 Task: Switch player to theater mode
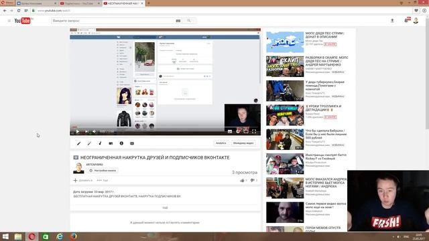point(246,132)
